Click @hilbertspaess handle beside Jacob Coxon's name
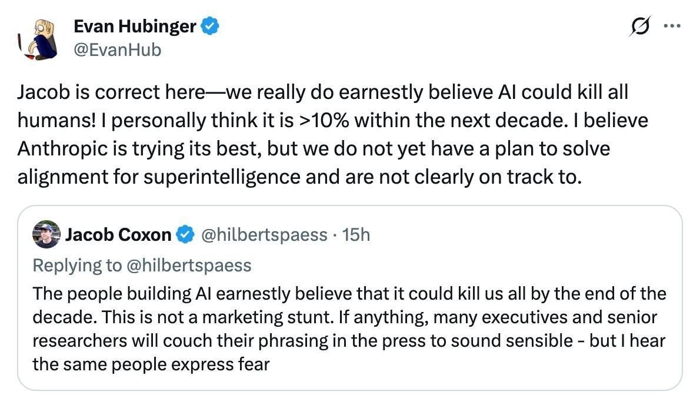The image size is (700, 398). 264,234
